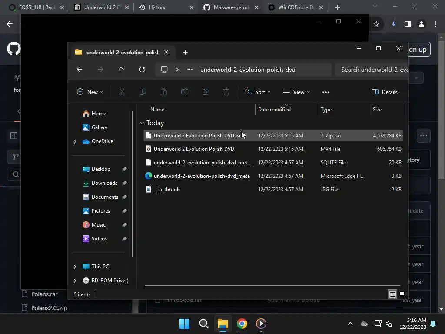Click the Rename icon in Explorer toolbar
The image size is (445, 334).
pos(184,92)
